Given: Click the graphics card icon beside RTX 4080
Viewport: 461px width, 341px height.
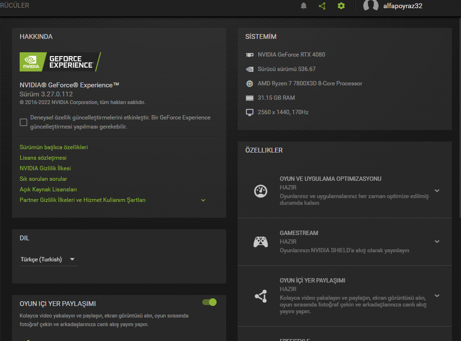Looking at the screenshot, I should click(250, 55).
